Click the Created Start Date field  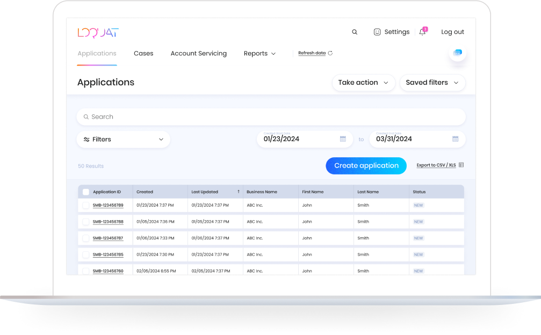[305, 139]
